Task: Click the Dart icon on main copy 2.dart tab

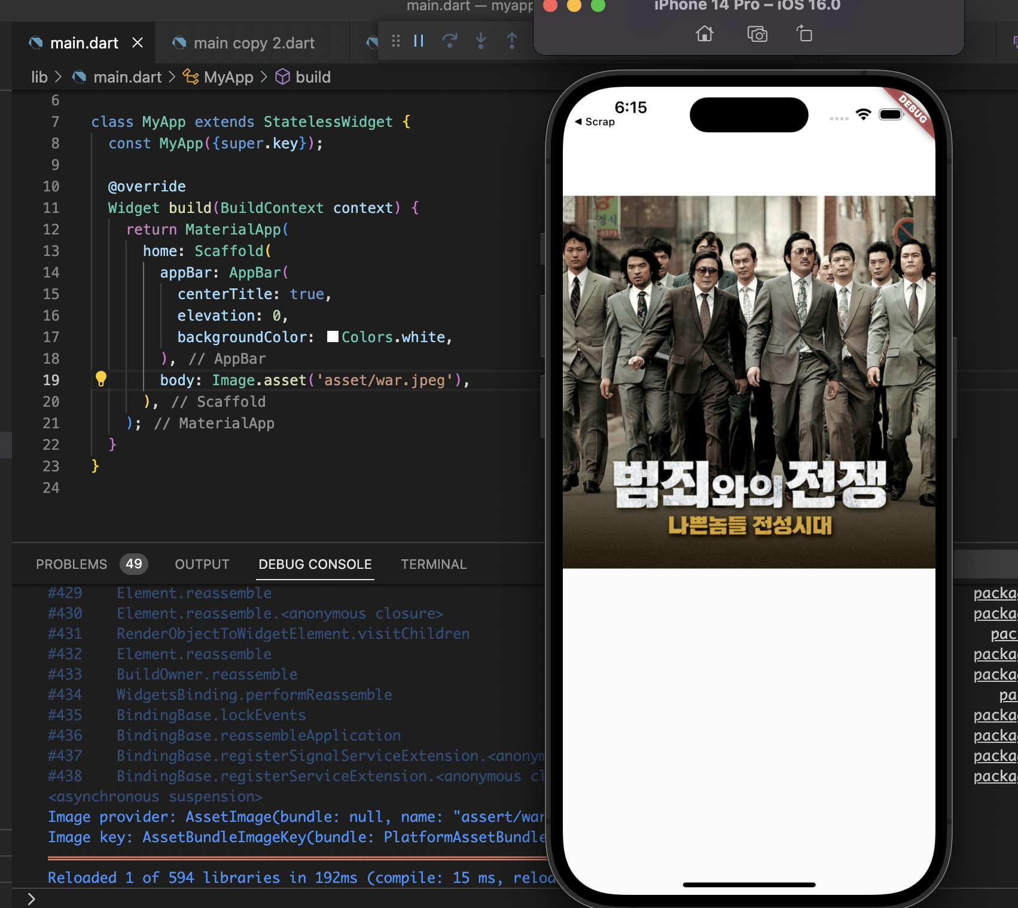Action: 179,42
